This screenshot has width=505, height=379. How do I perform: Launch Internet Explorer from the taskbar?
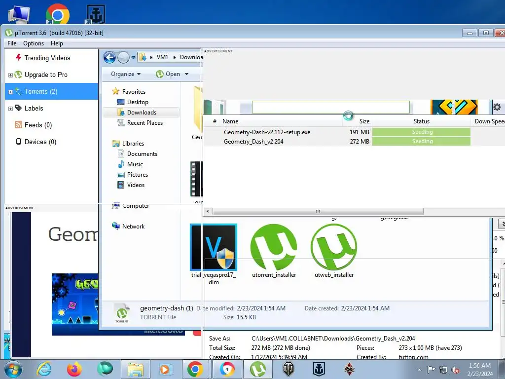[x=44, y=369]
